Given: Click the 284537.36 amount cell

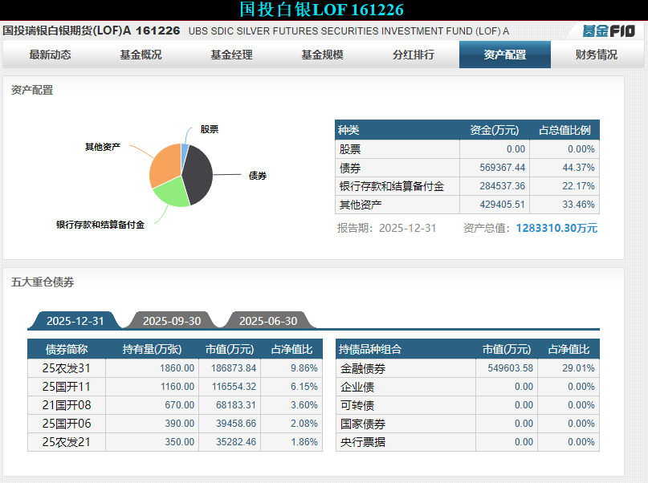Looking at the screenshot, I should [x=502, y=186].
